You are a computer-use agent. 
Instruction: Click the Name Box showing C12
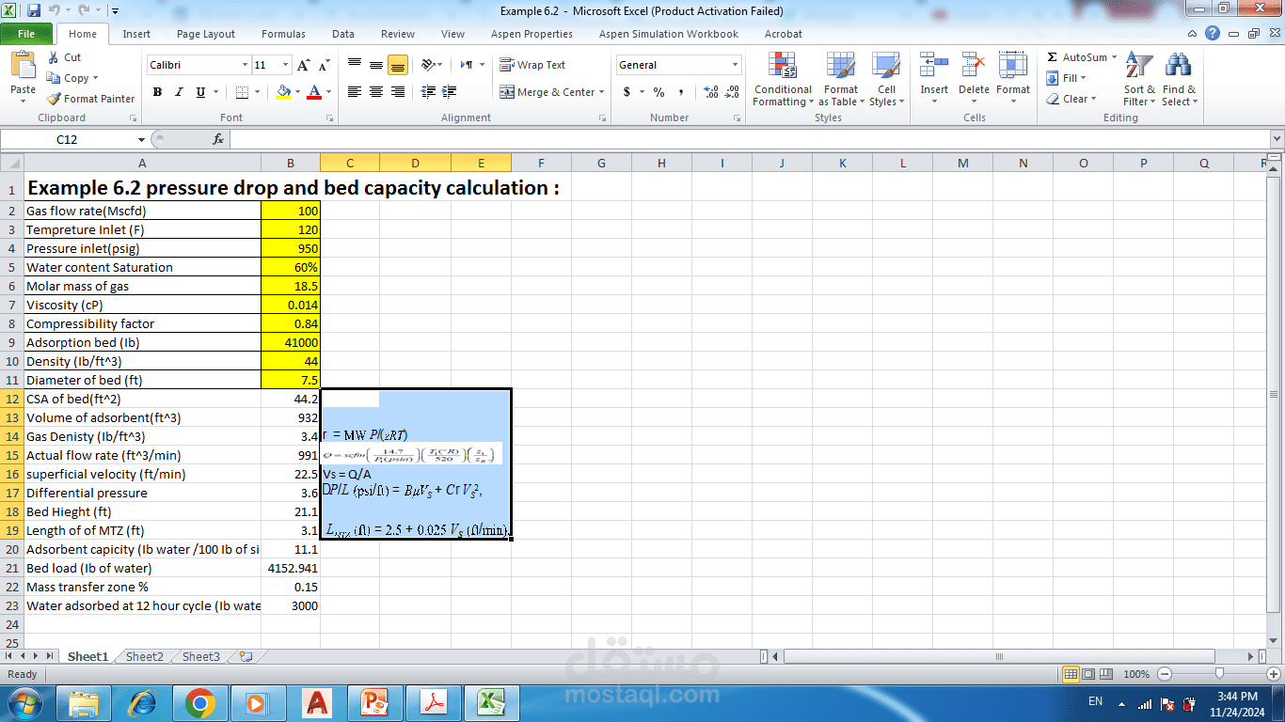(x=68, y=139)
